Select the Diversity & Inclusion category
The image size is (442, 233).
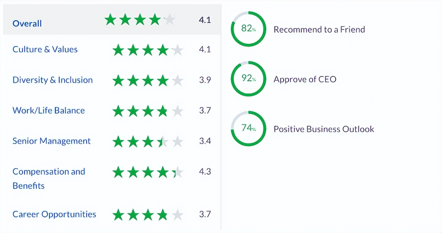(52, 80)
